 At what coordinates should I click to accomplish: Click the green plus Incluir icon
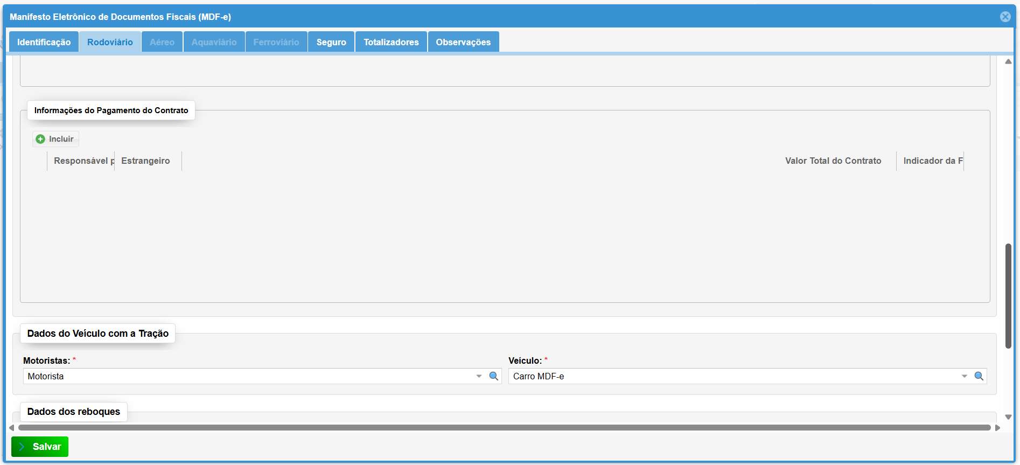click(40, 139)
